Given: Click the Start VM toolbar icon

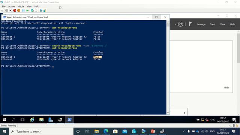Looking at the screenshot, I should click(7, 10).
